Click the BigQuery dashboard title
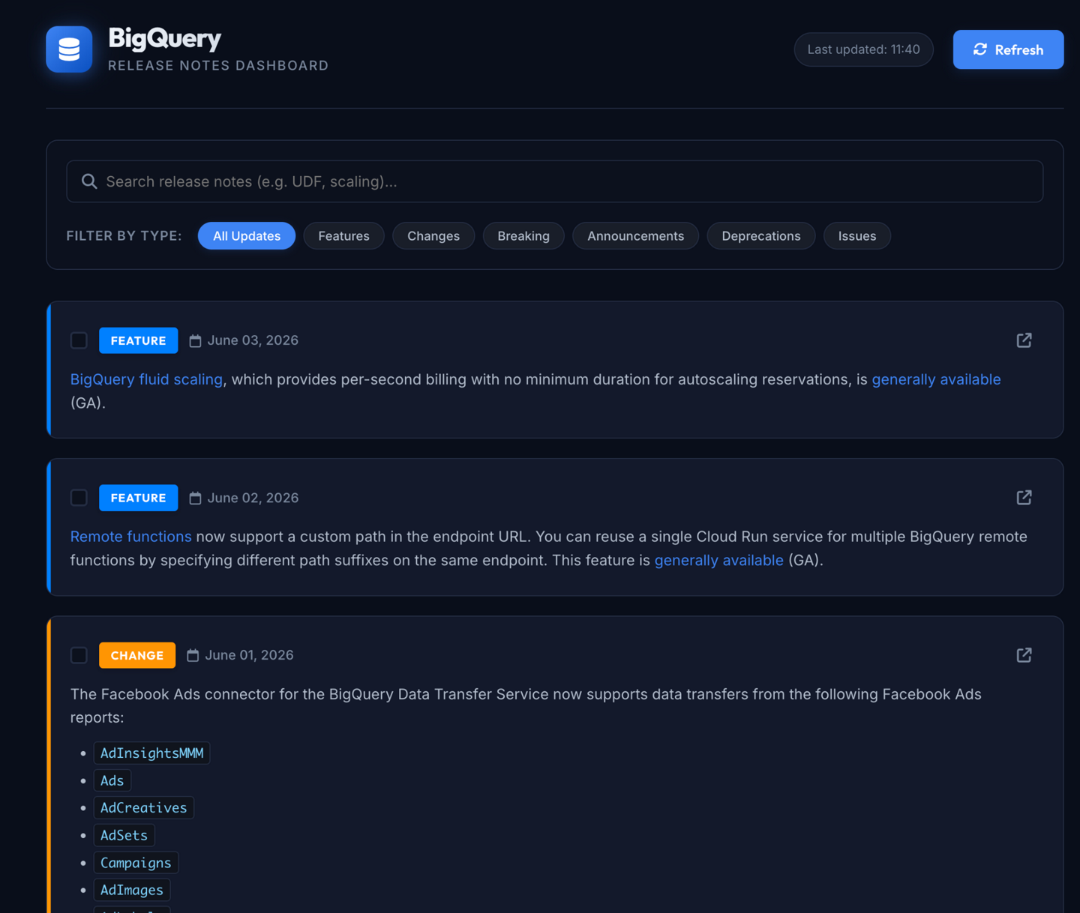1080x913 pixels. coord(165,38)
